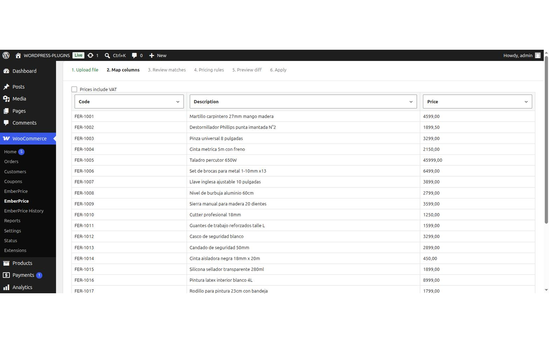Click description Taladro percutor 650W

[213, 160]
